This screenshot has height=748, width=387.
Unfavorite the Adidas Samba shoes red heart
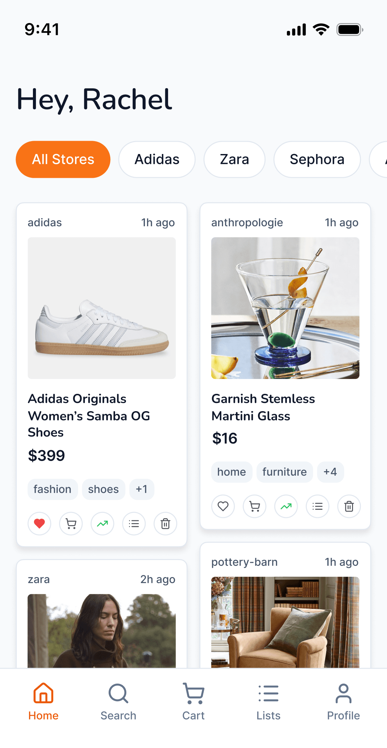39,524
